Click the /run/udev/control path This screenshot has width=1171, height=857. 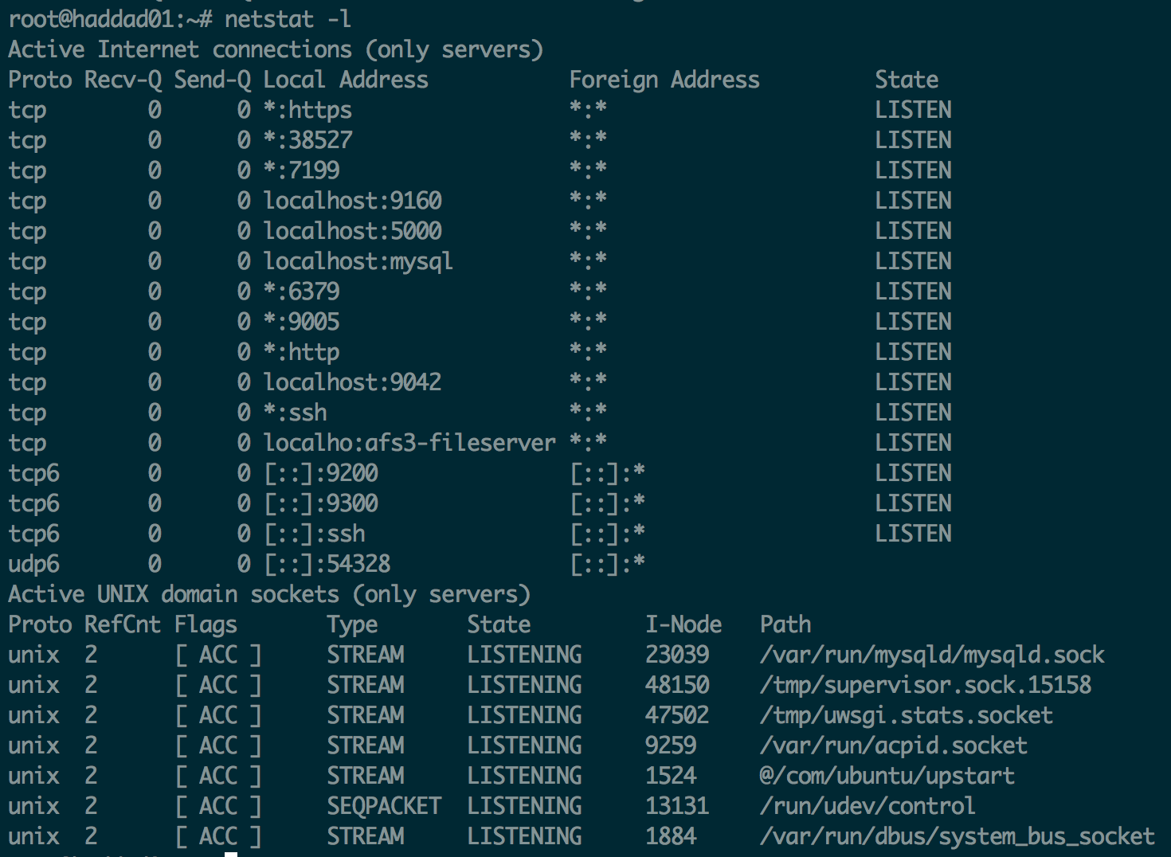click(867, 806)
